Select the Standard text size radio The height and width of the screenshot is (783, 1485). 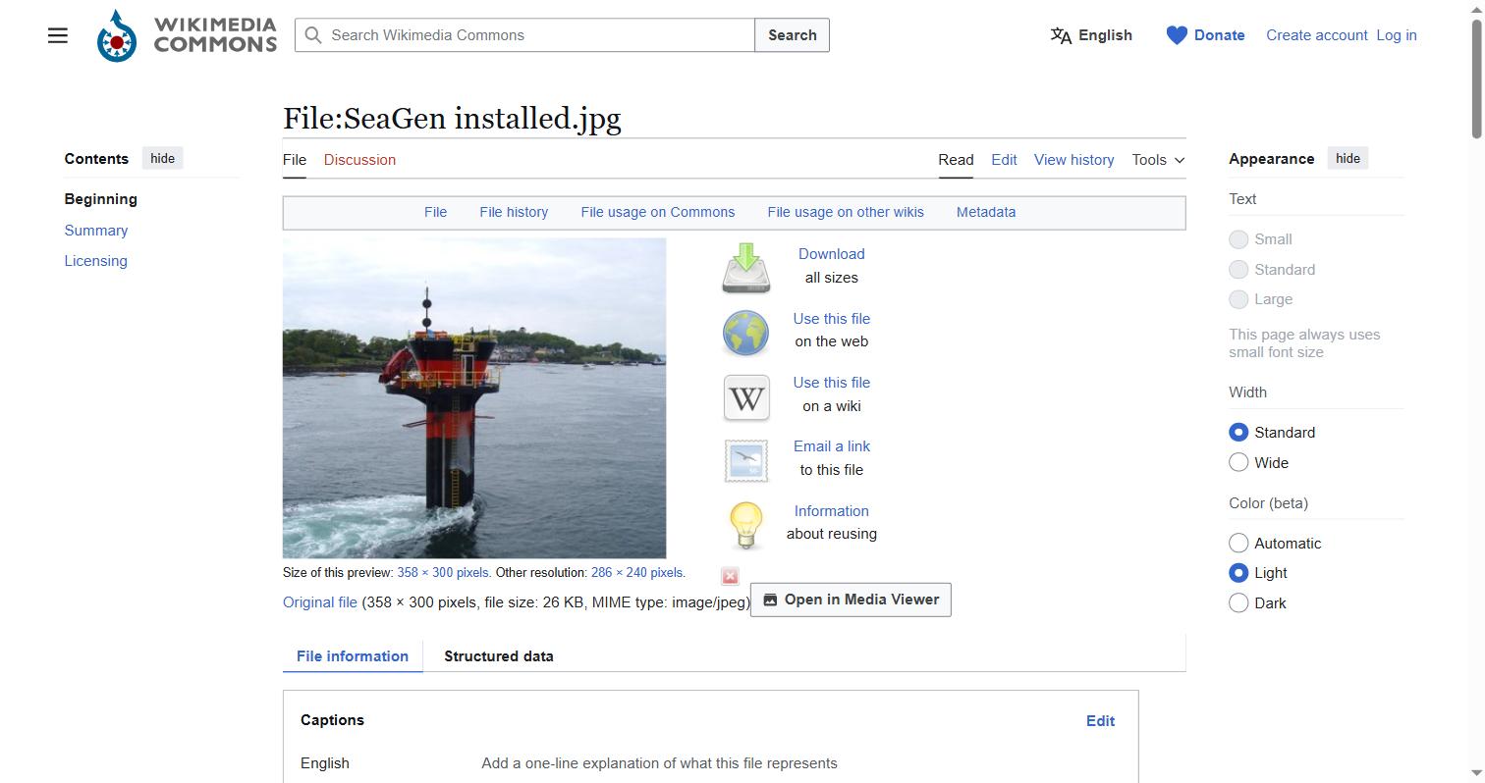tap(1238, 270)
